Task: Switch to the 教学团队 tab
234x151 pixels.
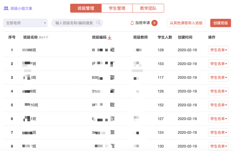Action: (148, 8)
